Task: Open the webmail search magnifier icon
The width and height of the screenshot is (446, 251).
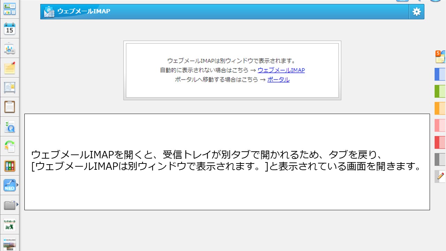Action: (x=9, y=127)
